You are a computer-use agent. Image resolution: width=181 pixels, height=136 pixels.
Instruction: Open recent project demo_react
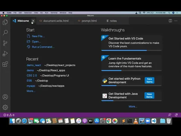[34, 65]
